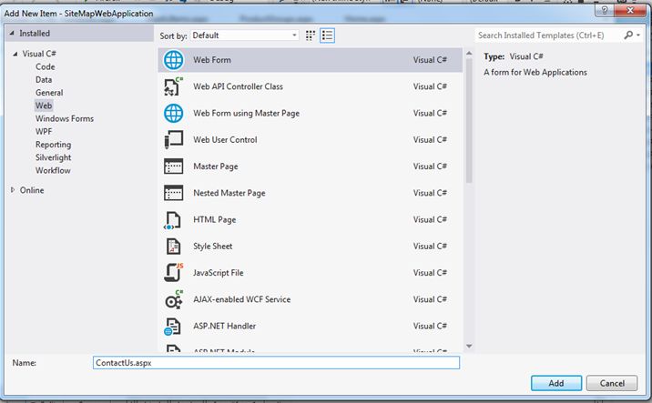Select the Data category
Image resolution: width=652 pixels, height=403 pixels.
[44, 79]
